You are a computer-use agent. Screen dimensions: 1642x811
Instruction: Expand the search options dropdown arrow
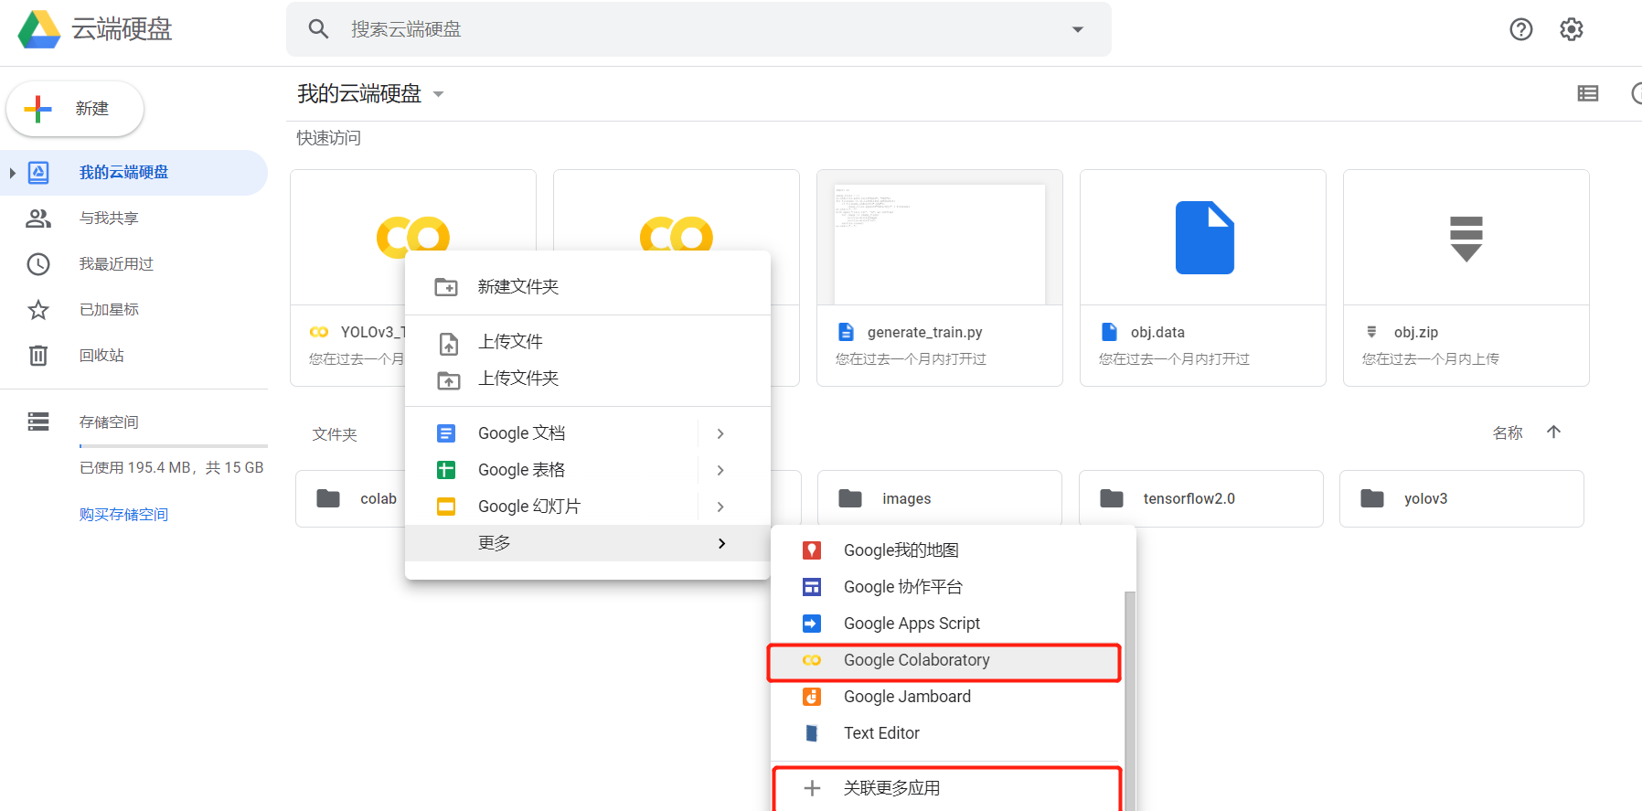point(1078,29)
